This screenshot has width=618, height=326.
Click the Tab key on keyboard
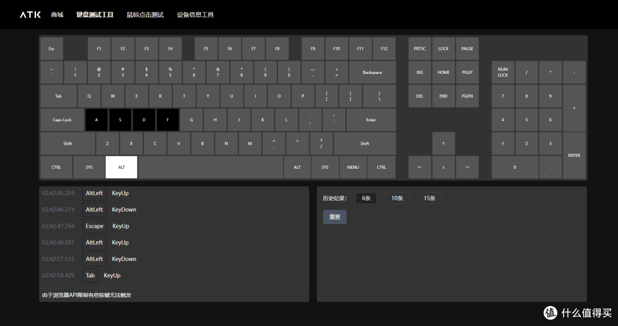(58, 96)
